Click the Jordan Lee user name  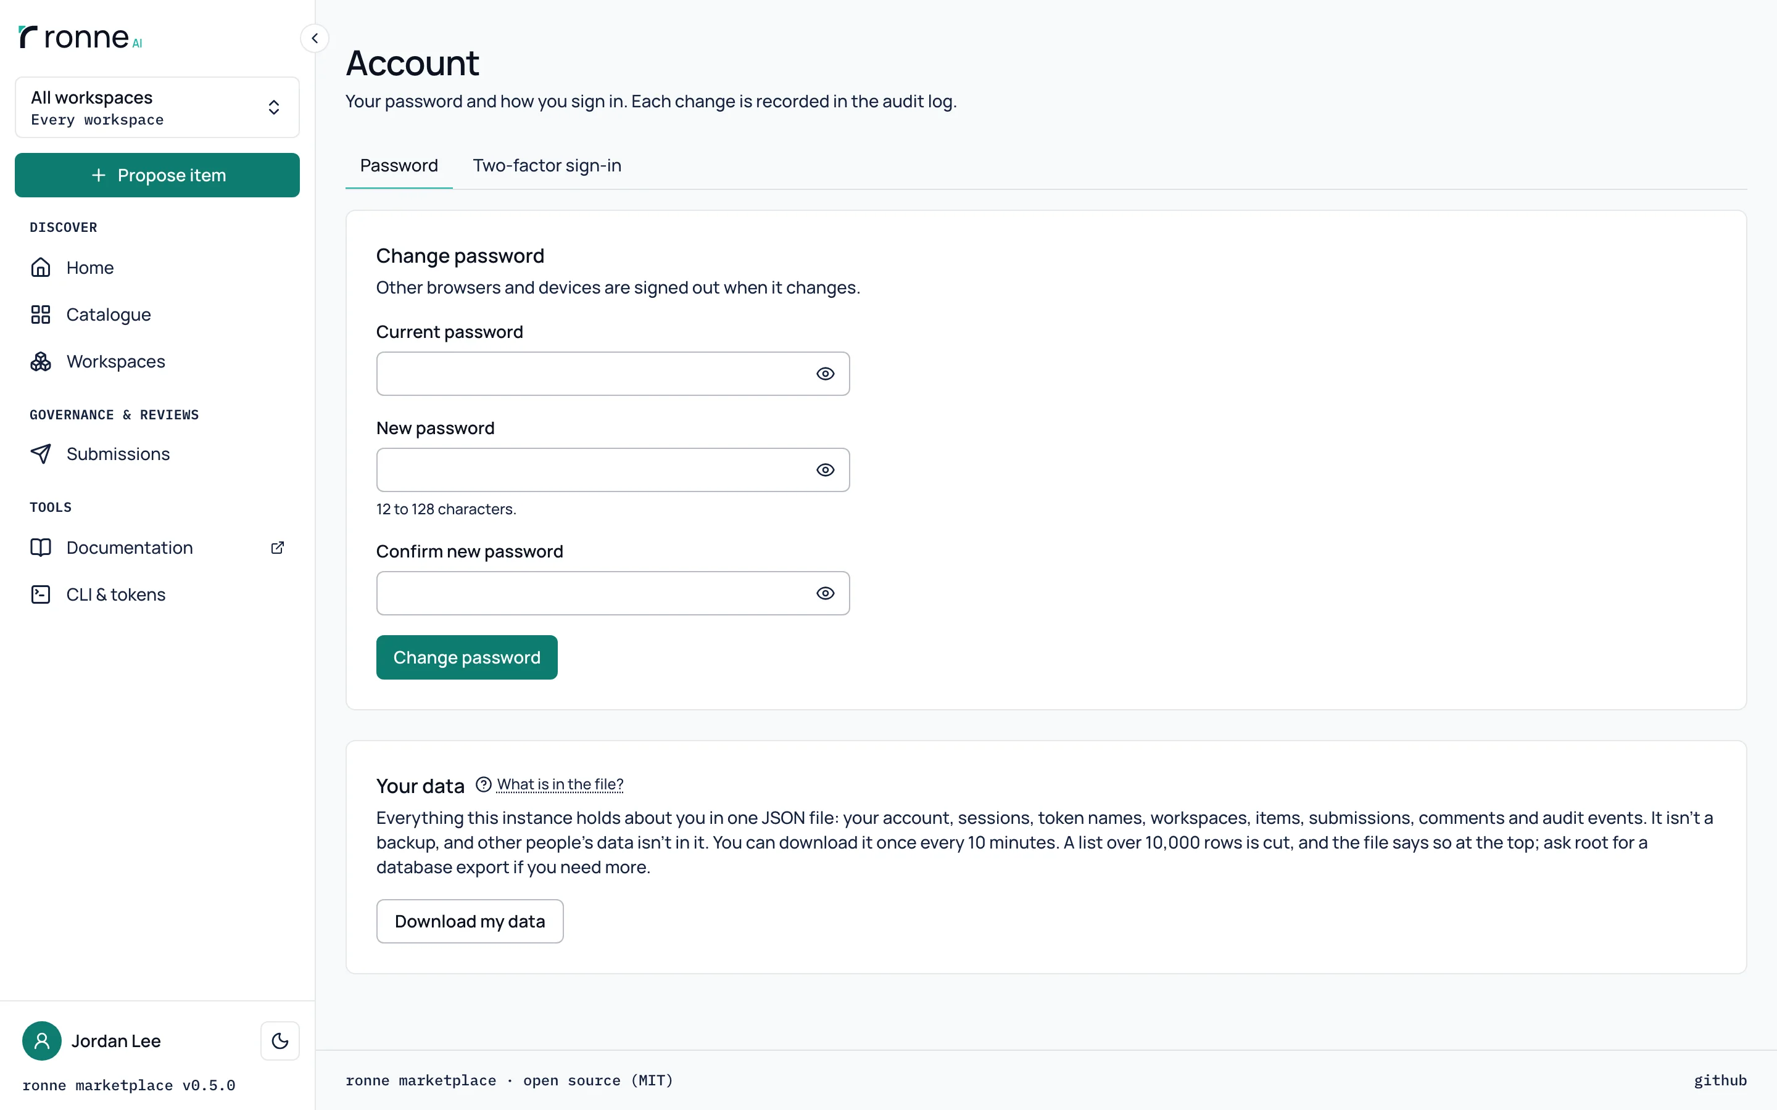click(x=116, y=1041)
